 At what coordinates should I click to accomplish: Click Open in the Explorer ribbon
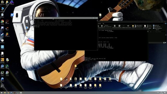coord(149,25)
